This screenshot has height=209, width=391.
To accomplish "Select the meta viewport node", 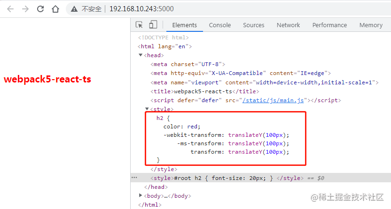I will click(264, 82).
